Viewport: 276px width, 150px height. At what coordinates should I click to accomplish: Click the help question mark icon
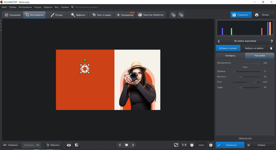tap(271, 41)
